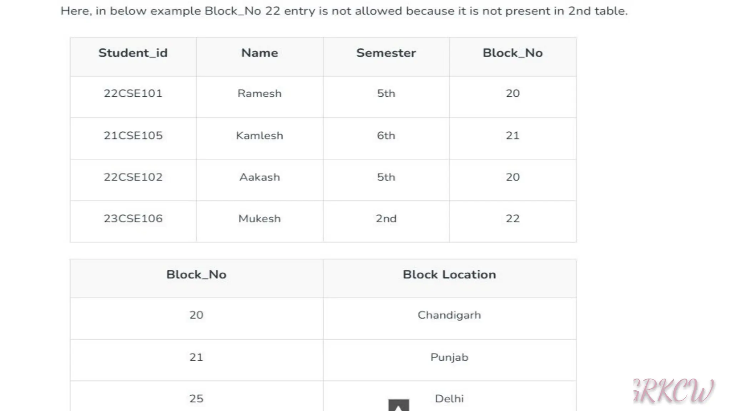Click the GRKCW watermark logo

click(674, 391)
